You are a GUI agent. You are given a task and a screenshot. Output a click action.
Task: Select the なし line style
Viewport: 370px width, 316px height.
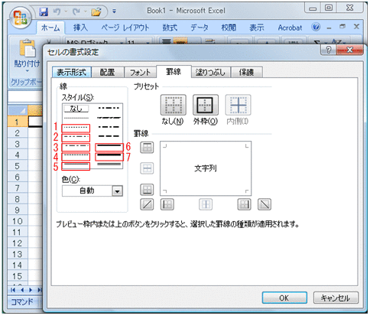pyautogui.click(x=76, y=109)
